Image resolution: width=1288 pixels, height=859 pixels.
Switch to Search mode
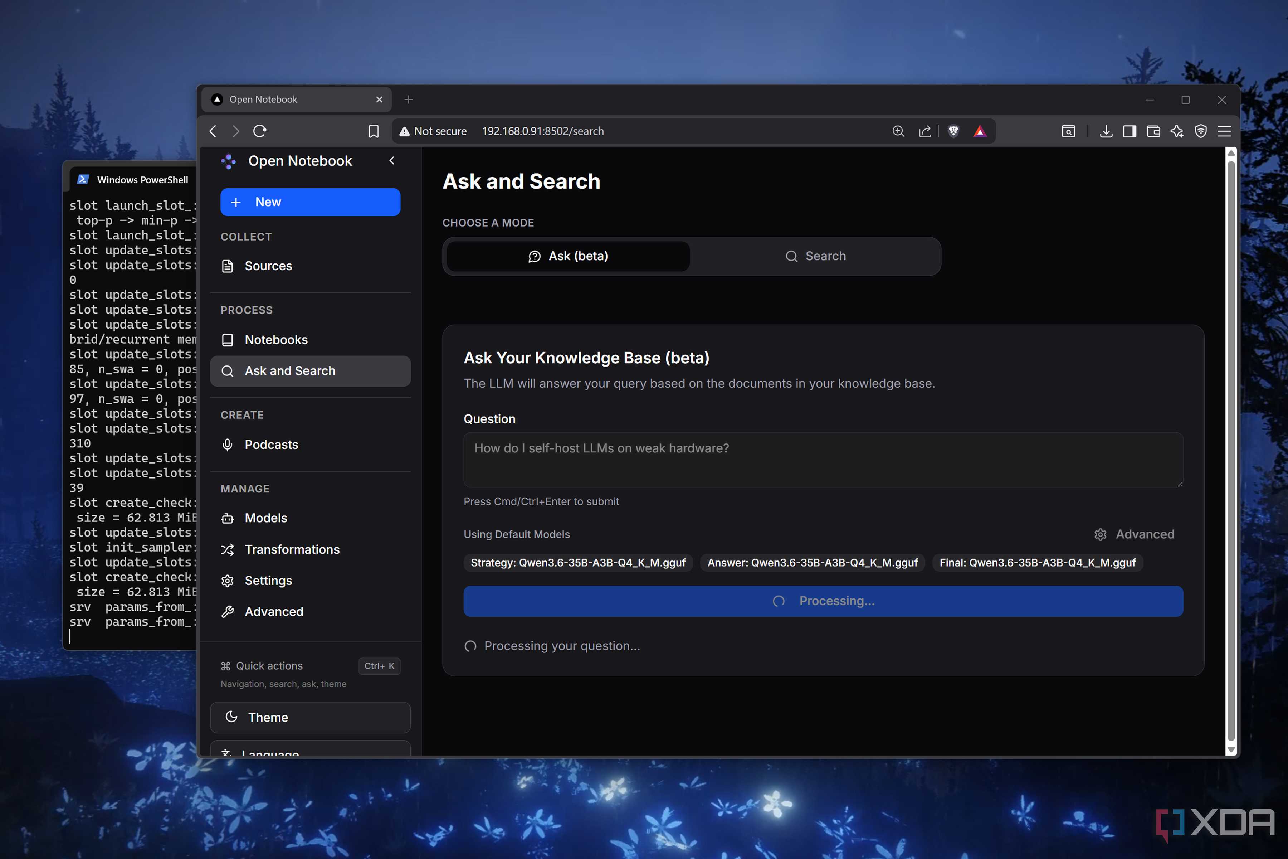pos(815,256)
